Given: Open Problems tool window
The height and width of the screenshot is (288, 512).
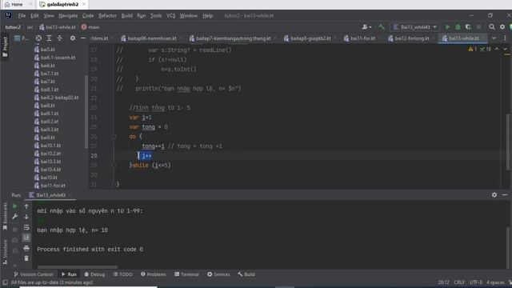Looking at the screenshot, I should click(154, 274).
